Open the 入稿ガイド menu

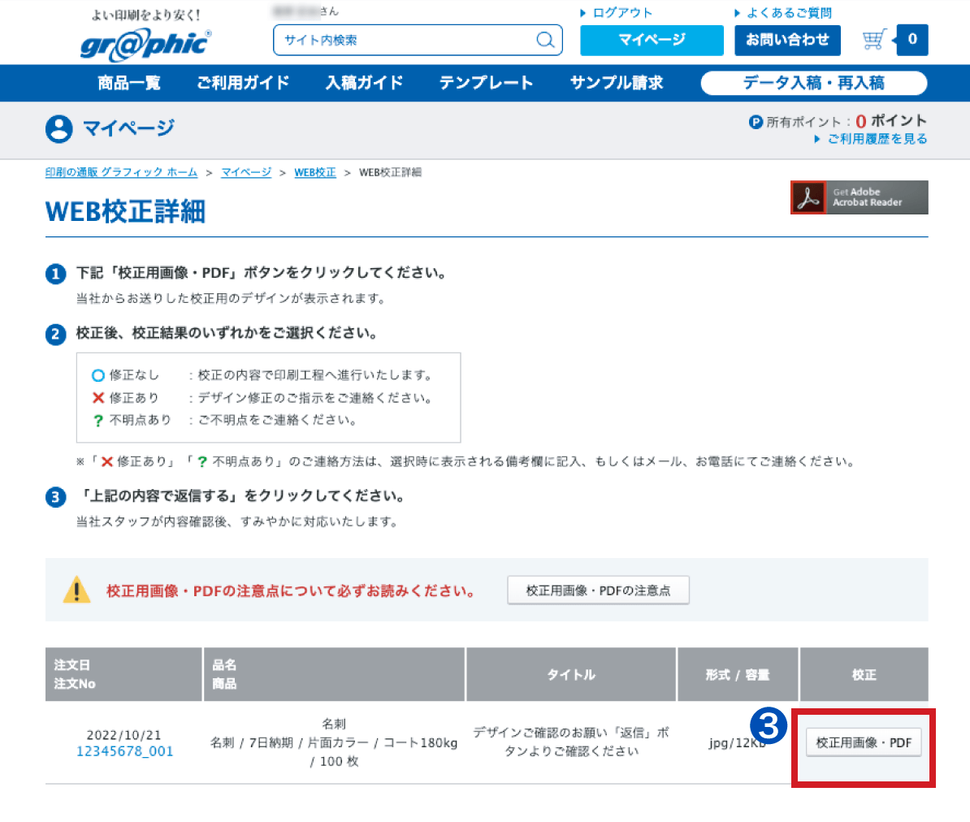364,83
